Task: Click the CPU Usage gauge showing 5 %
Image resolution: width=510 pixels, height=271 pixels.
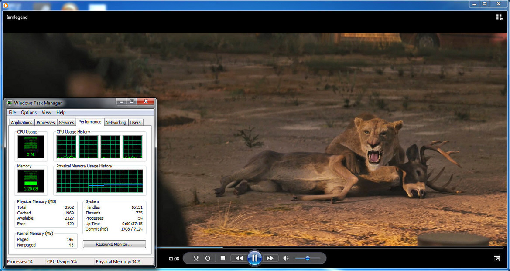Action: click(31, 147)
